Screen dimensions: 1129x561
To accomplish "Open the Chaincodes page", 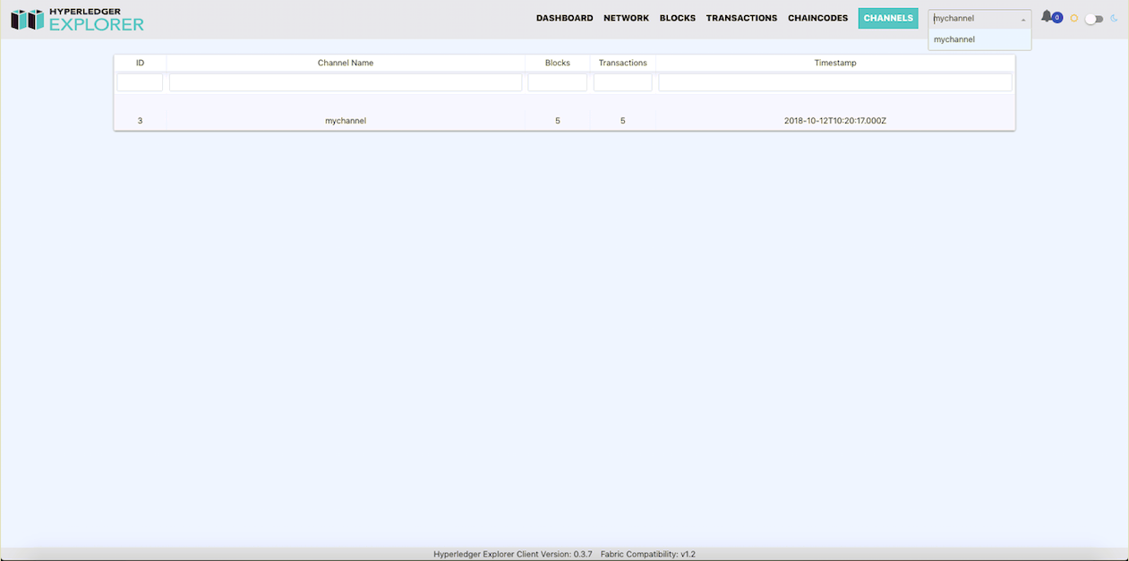I will (x=818, y=18).
